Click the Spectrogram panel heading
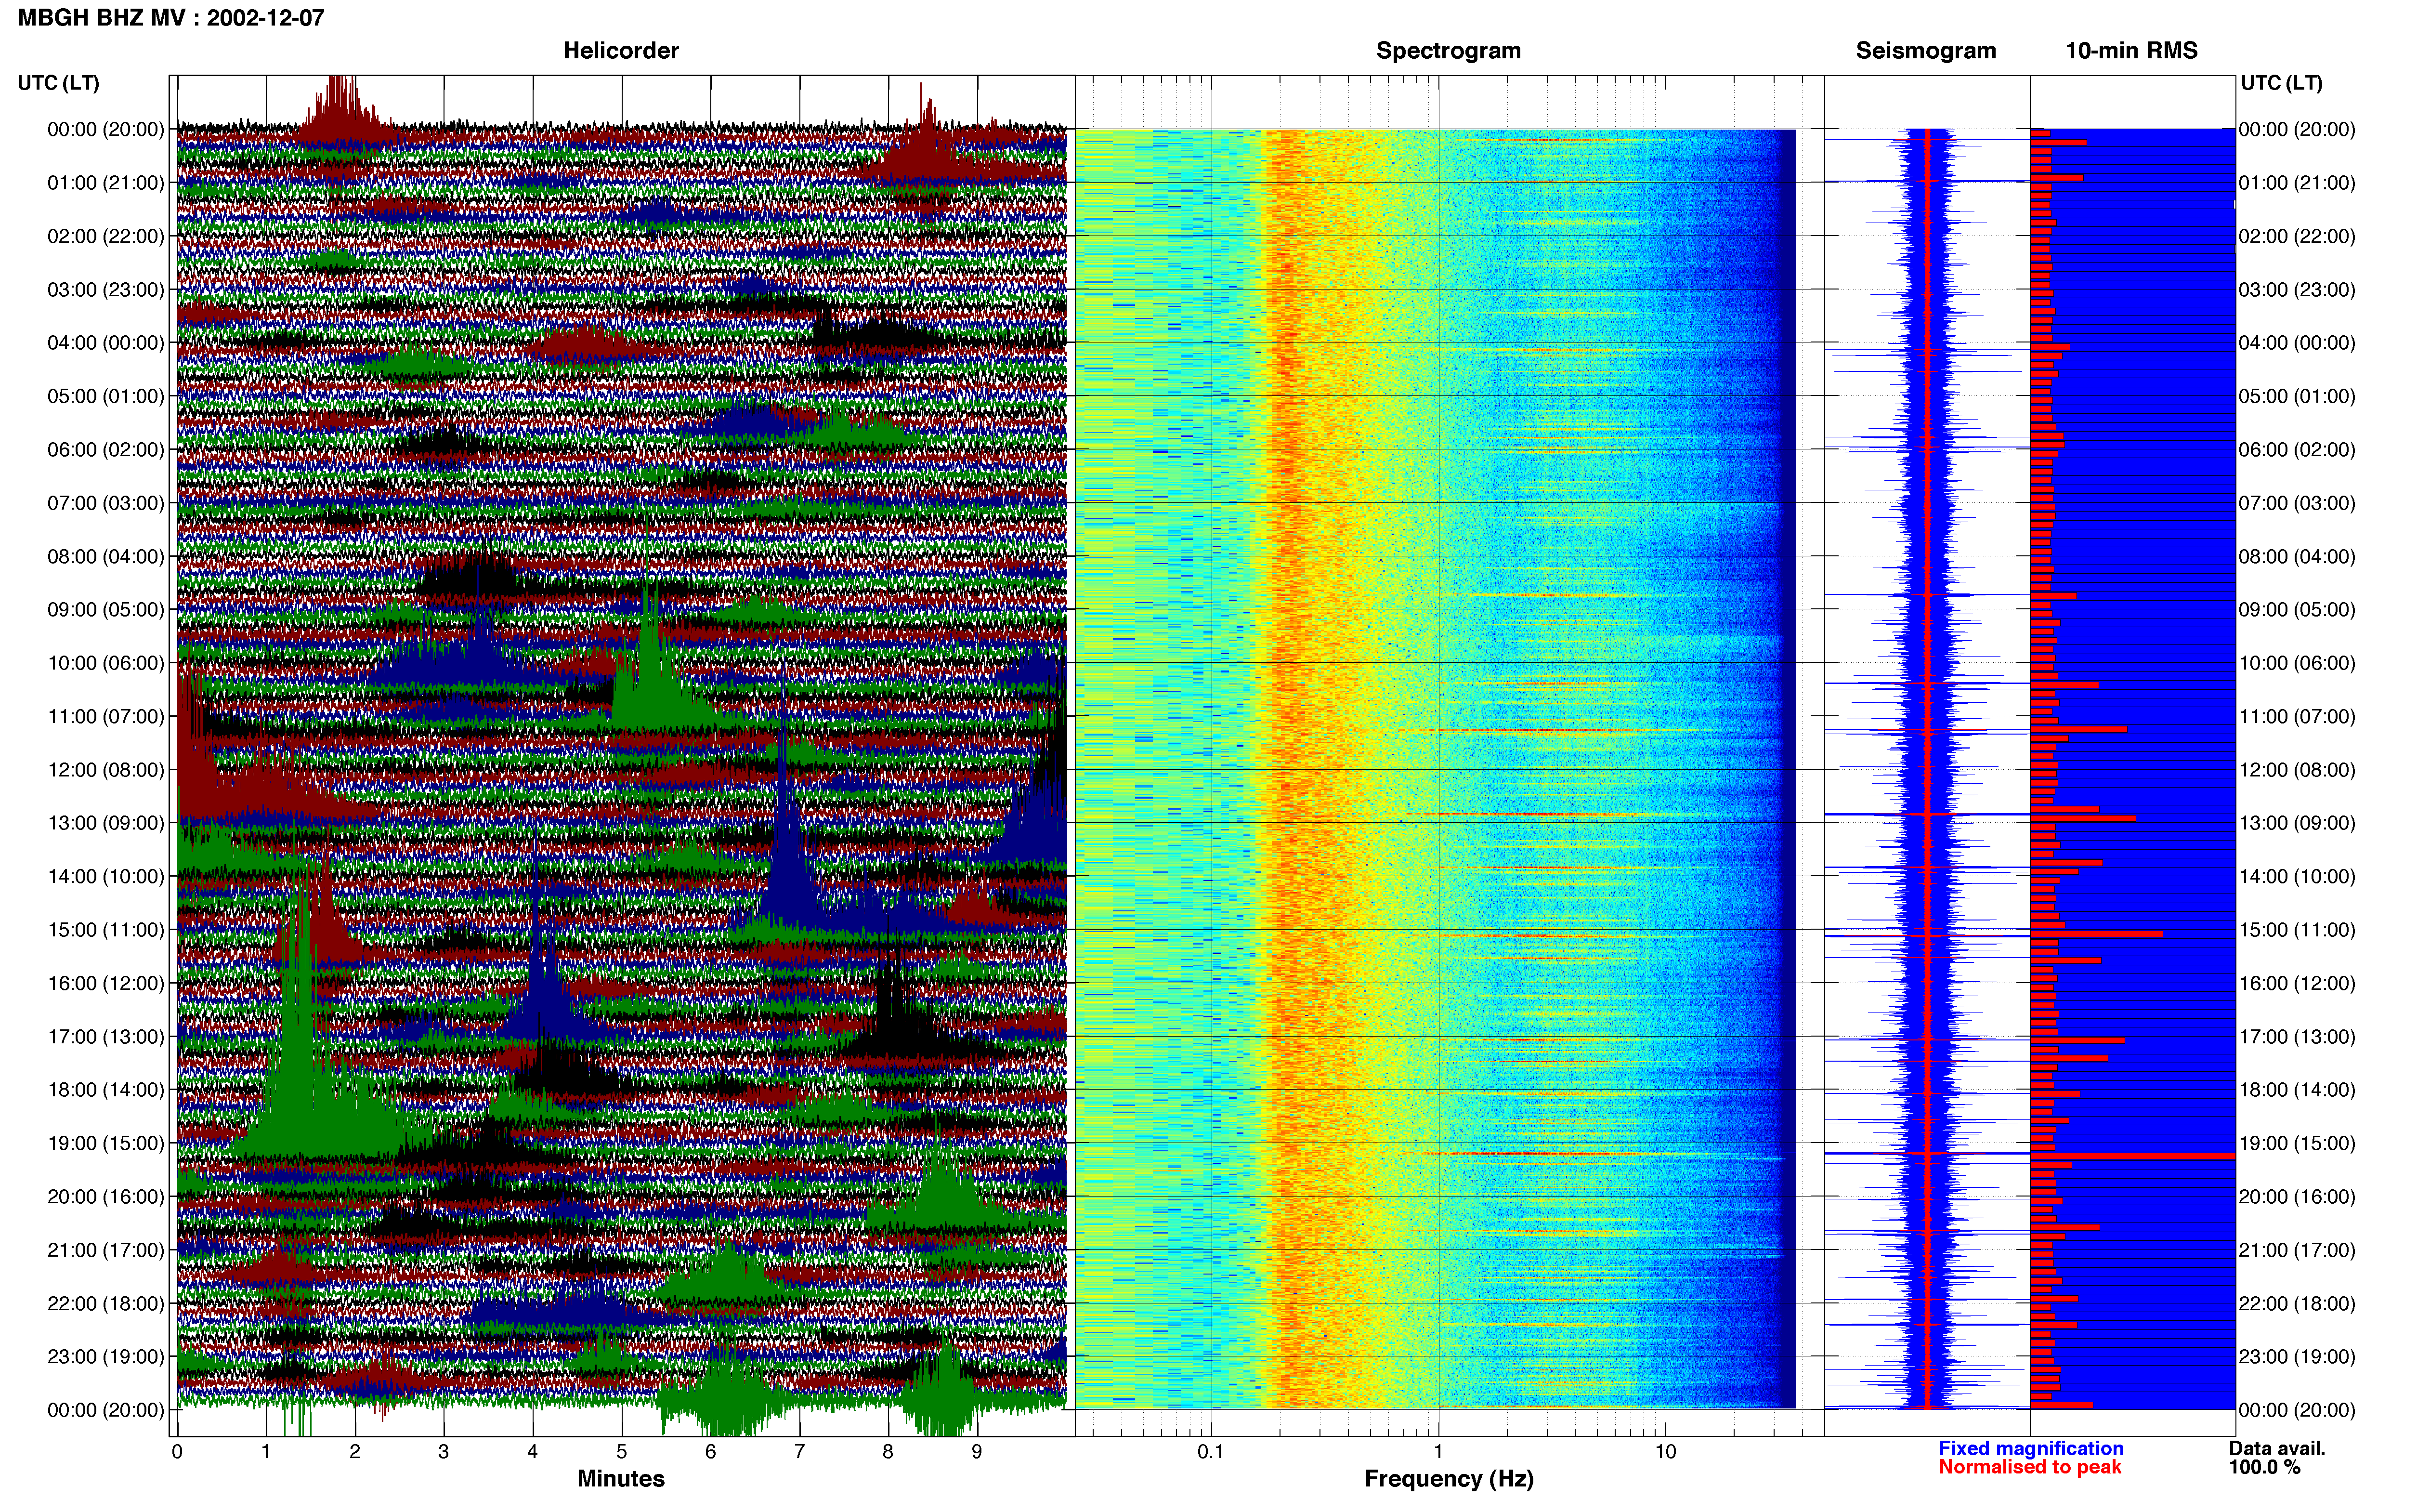The height and width of the screenshot is (1512, 2417). (1449, 51)
